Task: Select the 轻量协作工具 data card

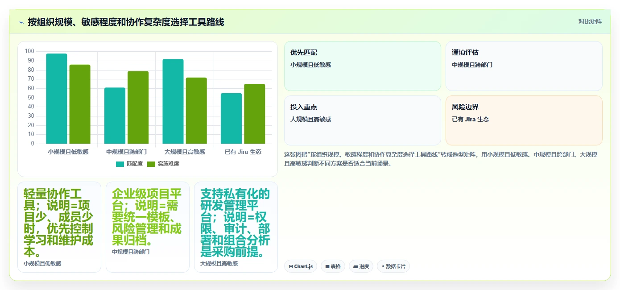Action: click(59, 227)
